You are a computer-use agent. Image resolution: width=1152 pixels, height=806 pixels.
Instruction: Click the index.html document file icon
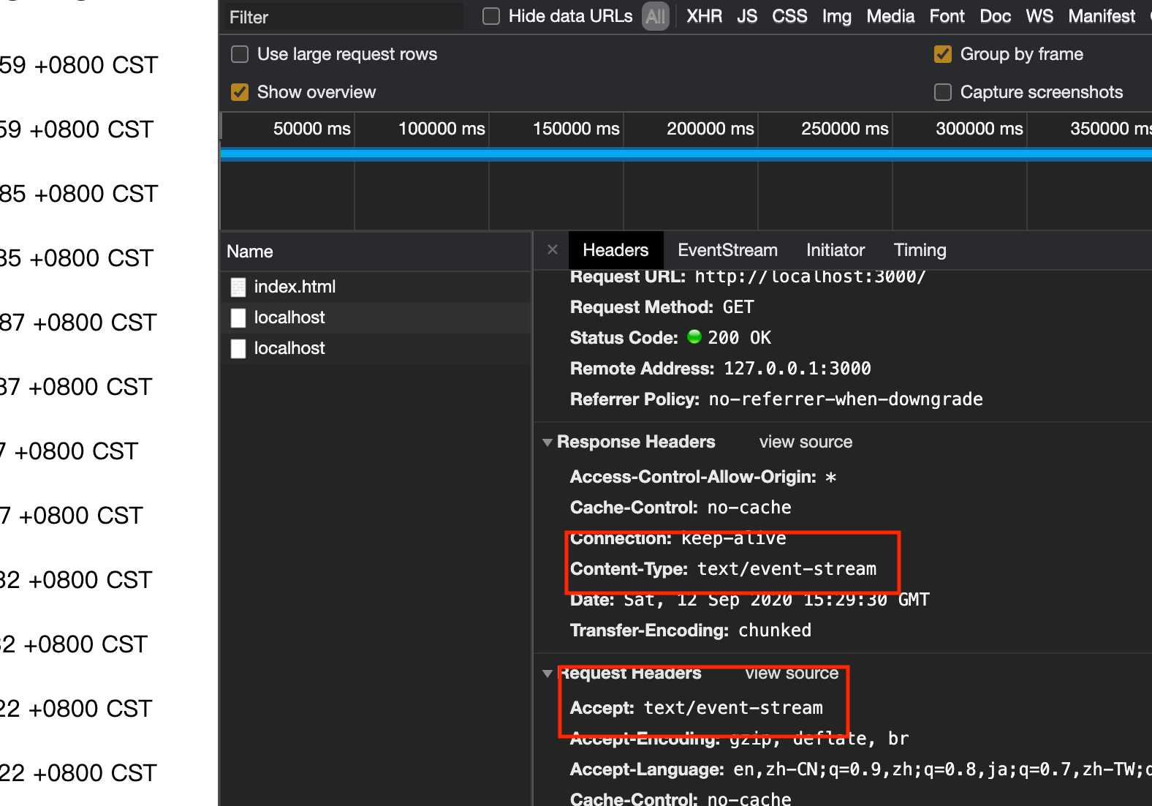(x=238, y=287)
